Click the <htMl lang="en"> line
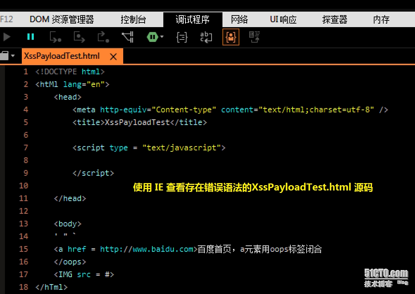This screenshot has width=415, height=294. pyautogui.click(x=72, y=85)
